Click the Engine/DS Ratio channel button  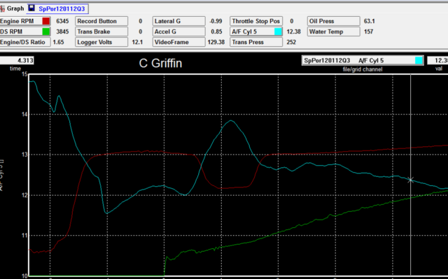coord(25,42)
